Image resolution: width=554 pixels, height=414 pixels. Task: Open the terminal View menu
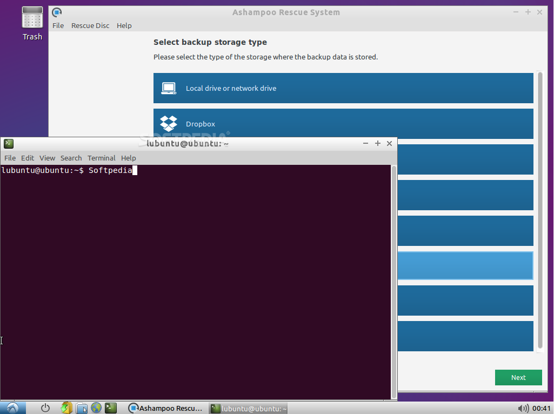pyautogui.click(x=47, y=158)
